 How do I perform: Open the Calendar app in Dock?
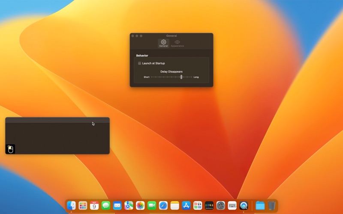coord(94,205)
